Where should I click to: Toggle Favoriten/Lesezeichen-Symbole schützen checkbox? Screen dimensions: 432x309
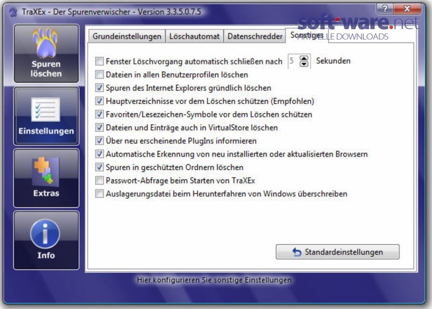click(99, 114)
